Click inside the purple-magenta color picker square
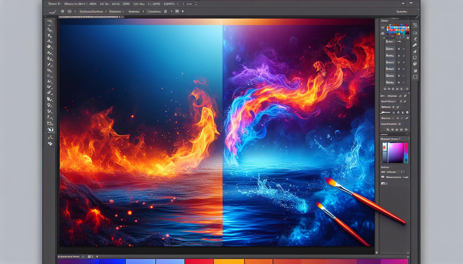 395,153
